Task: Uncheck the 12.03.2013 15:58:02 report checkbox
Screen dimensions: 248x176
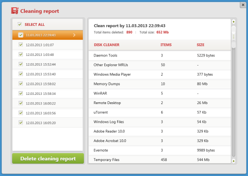Action: click(21, 84)
